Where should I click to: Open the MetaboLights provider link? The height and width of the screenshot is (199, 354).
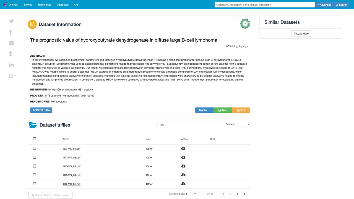(x=71, y=96)
